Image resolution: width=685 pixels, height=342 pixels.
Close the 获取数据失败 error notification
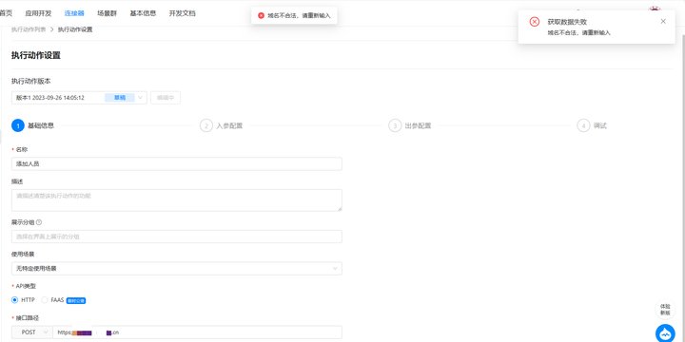[663, 21]
